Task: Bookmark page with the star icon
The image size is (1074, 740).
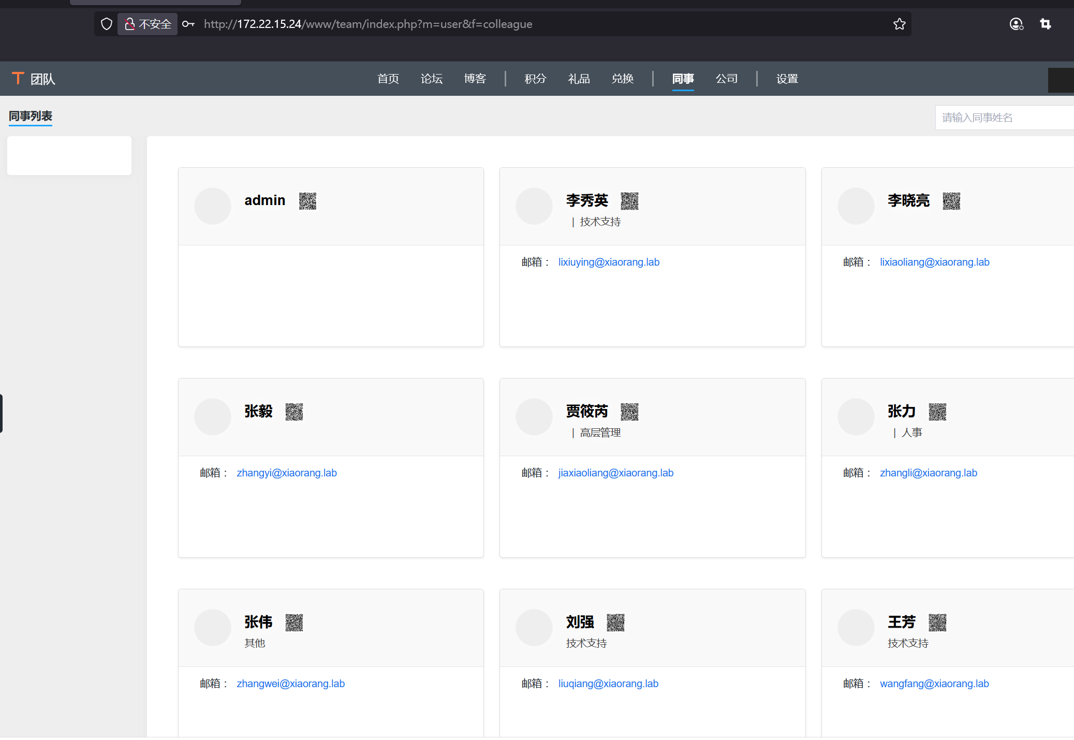Action: (x=900, y=24)
